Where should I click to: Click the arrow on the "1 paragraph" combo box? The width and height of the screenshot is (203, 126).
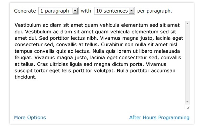pyautogui.click(x=75, y=11)
